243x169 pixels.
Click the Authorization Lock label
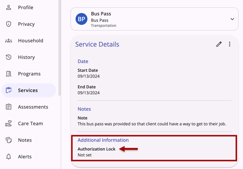[x=96, y=149]
